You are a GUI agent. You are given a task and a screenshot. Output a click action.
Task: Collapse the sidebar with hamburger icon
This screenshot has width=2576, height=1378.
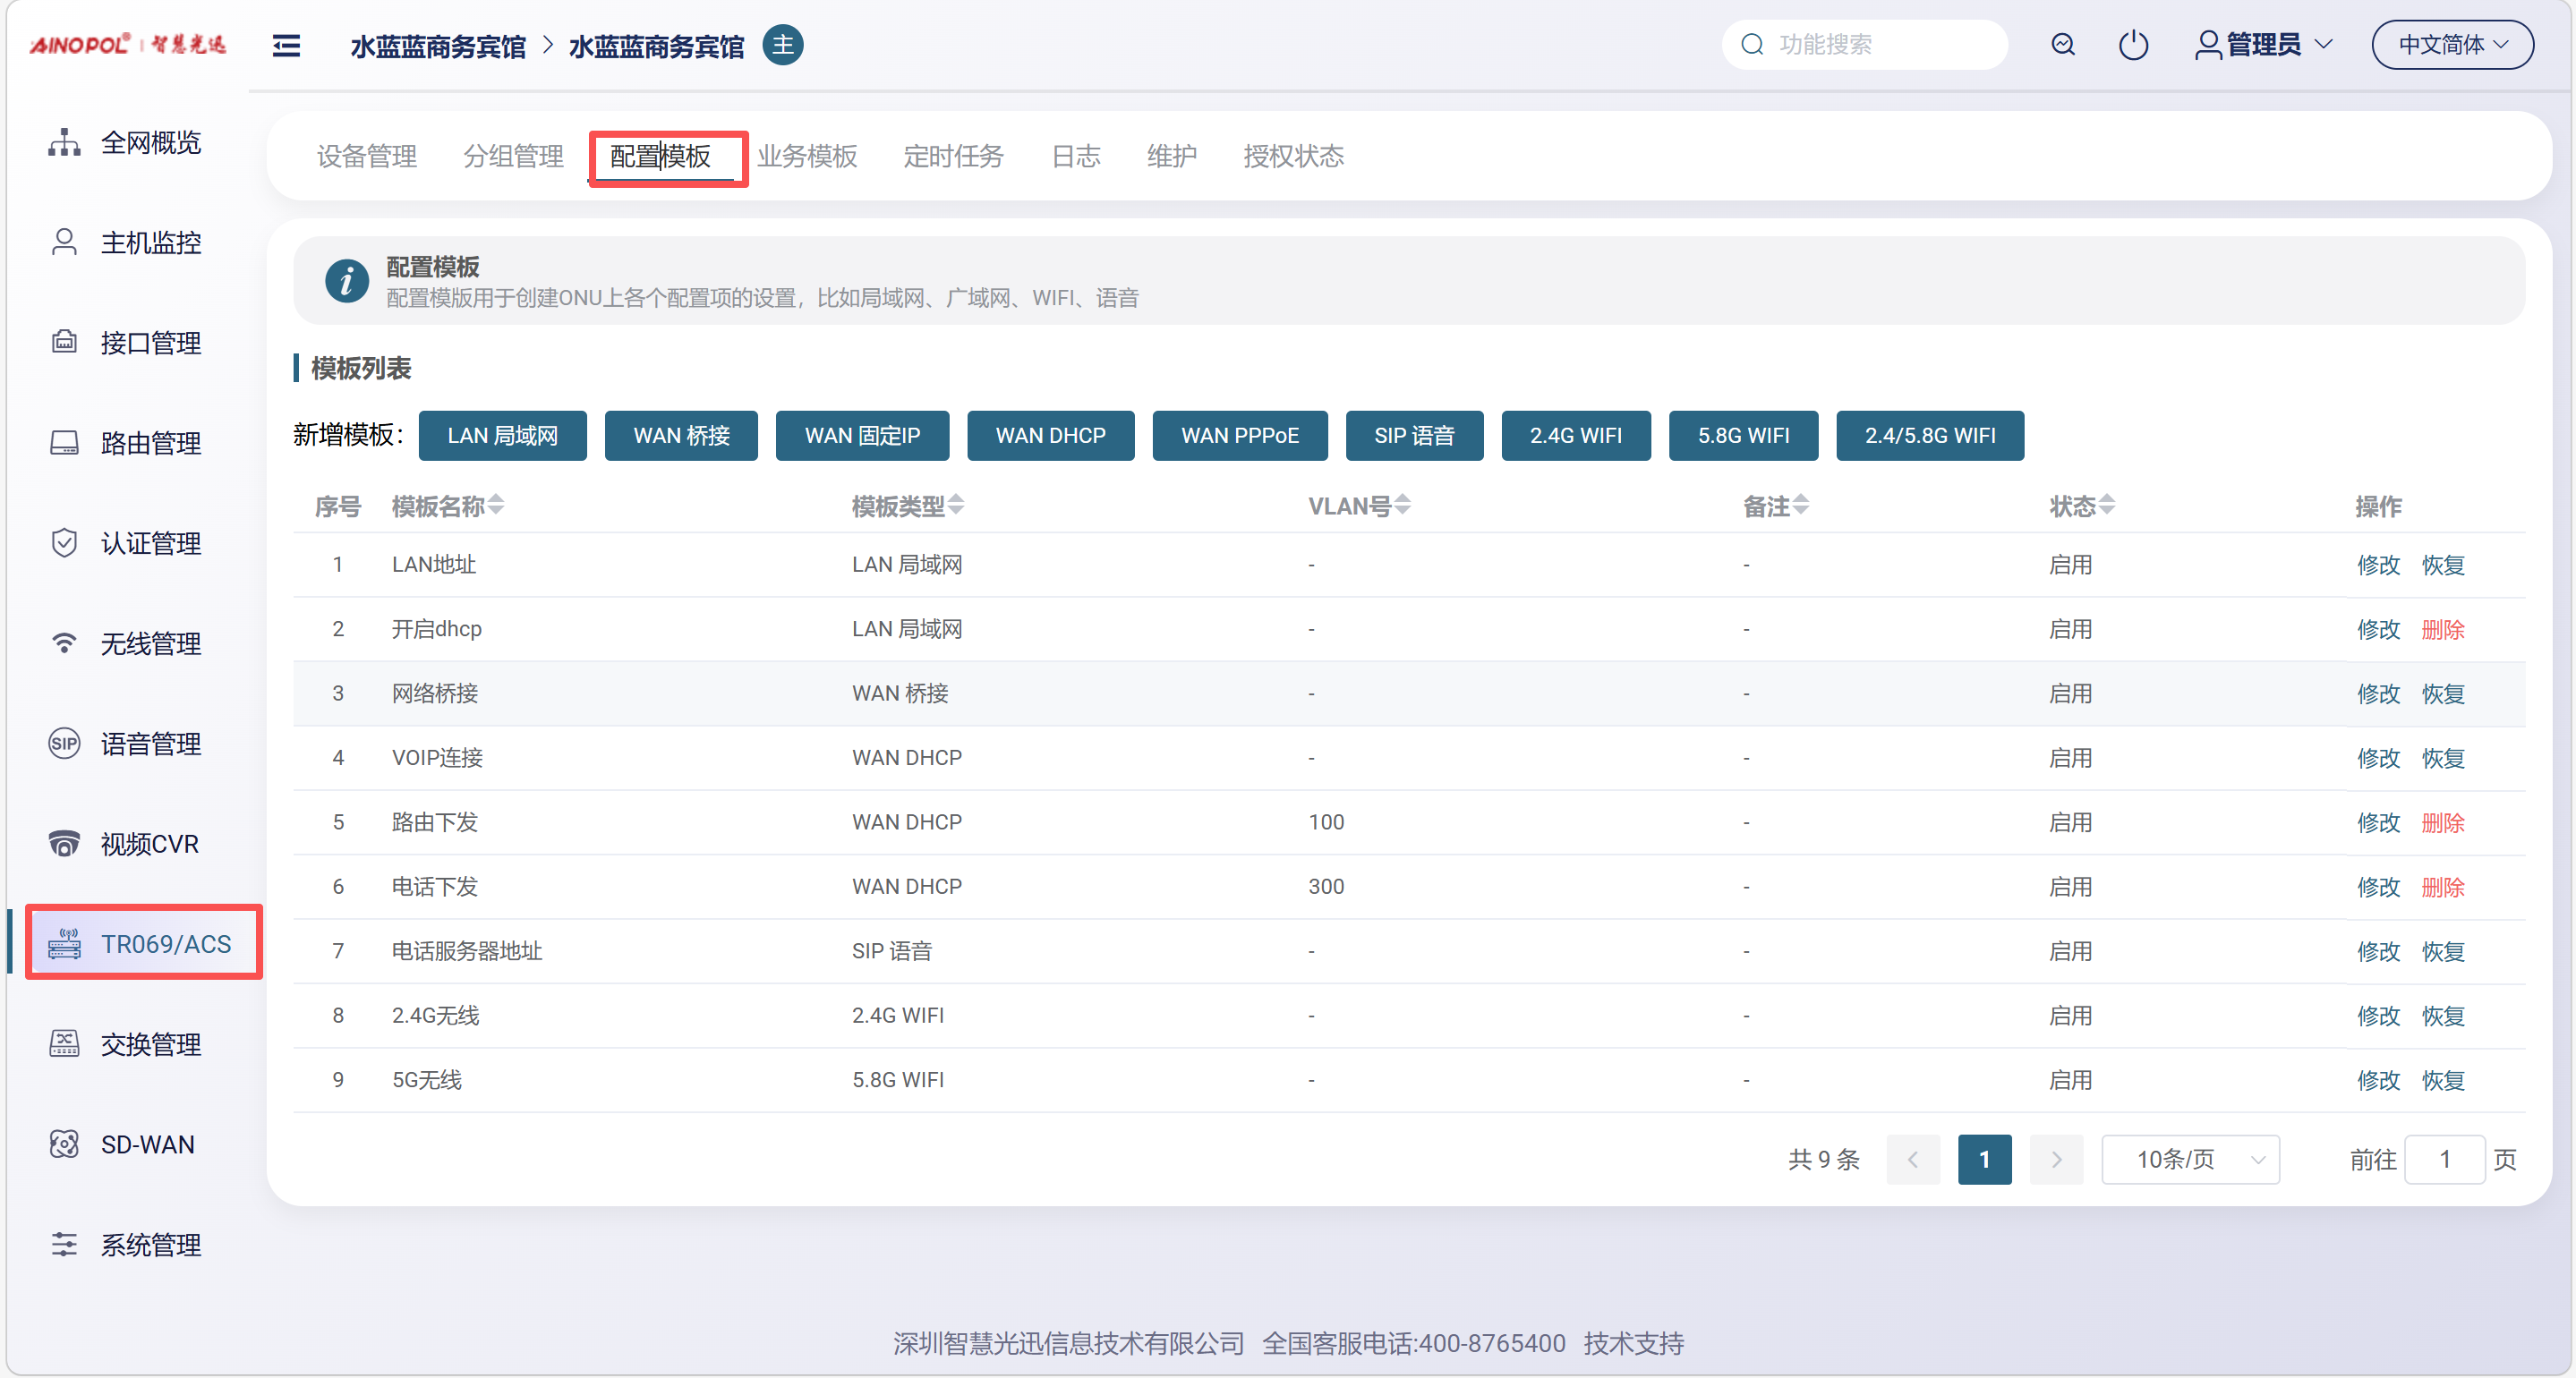[x=286, y=46]
